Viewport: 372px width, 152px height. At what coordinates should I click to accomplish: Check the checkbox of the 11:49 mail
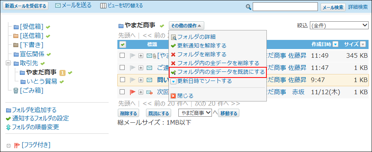click(x=122, y=55)
